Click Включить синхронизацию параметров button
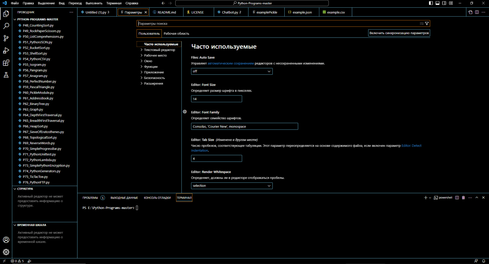Viewport: 489px width, 264px height. click(399, 33)
